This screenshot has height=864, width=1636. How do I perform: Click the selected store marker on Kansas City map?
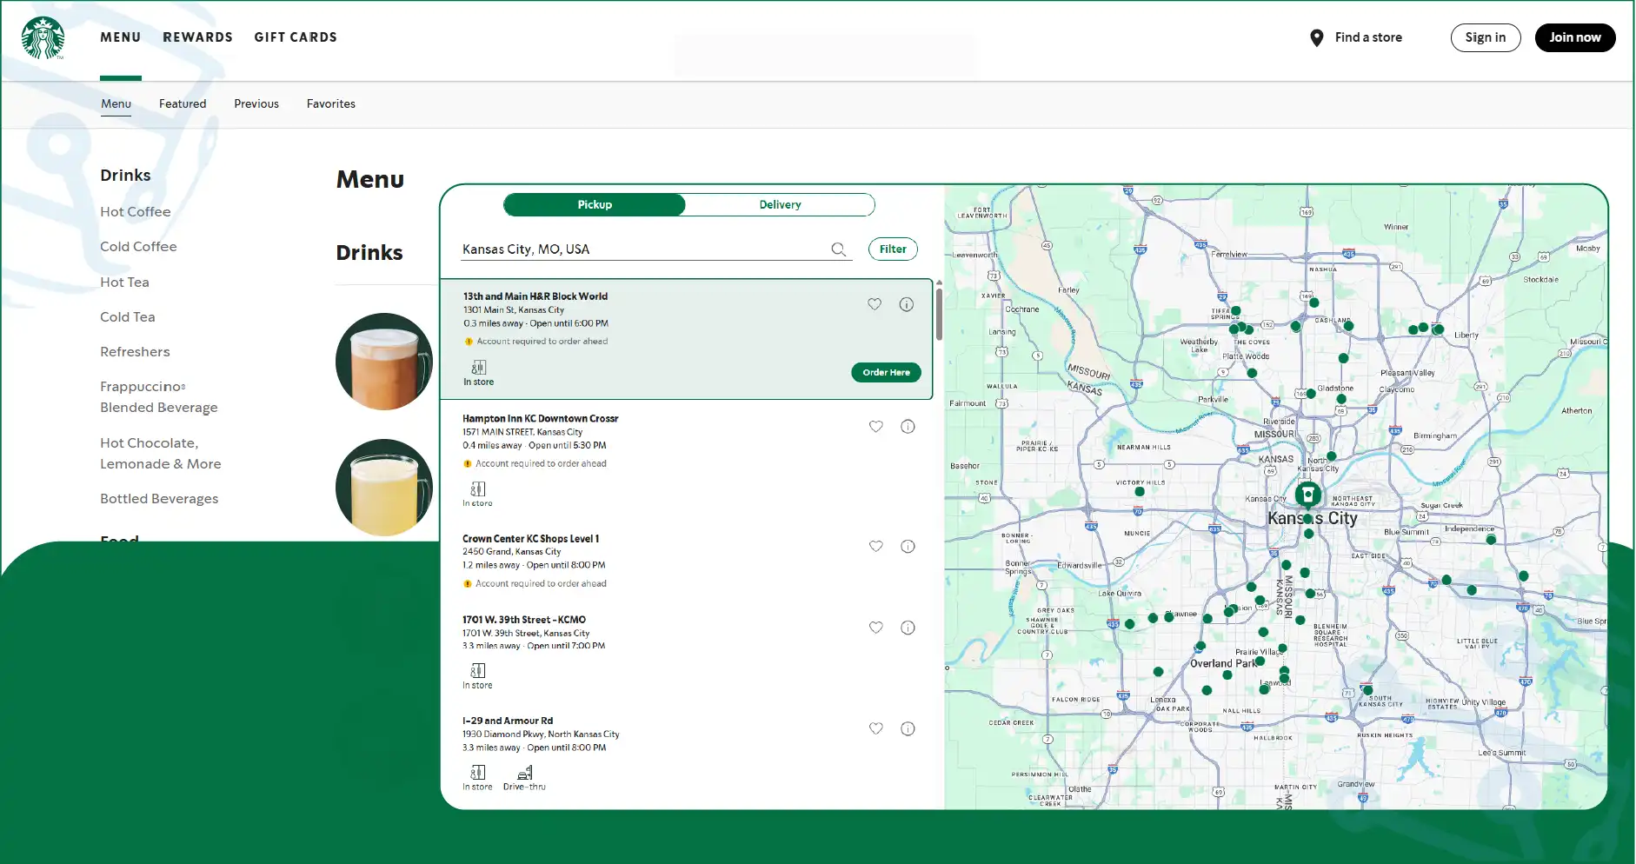[1307, 495]
